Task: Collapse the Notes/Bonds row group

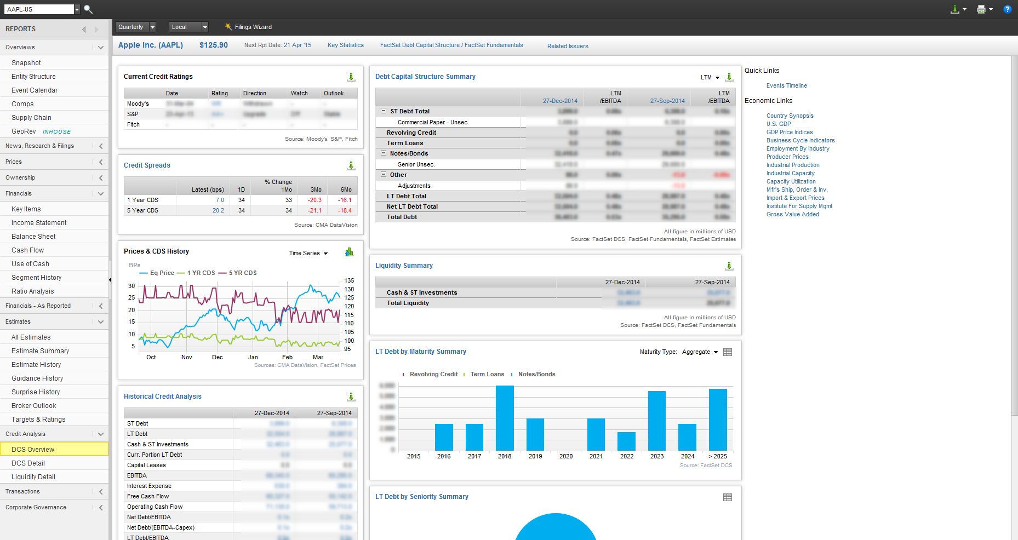Action: coord(384,153)
